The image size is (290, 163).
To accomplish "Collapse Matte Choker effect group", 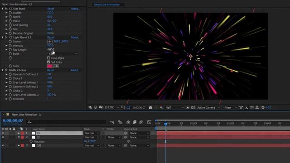I will 2,70.
